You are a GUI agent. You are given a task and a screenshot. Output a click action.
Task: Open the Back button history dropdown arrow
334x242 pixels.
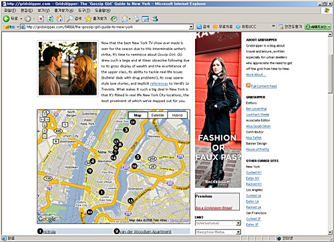coord(21,19)
